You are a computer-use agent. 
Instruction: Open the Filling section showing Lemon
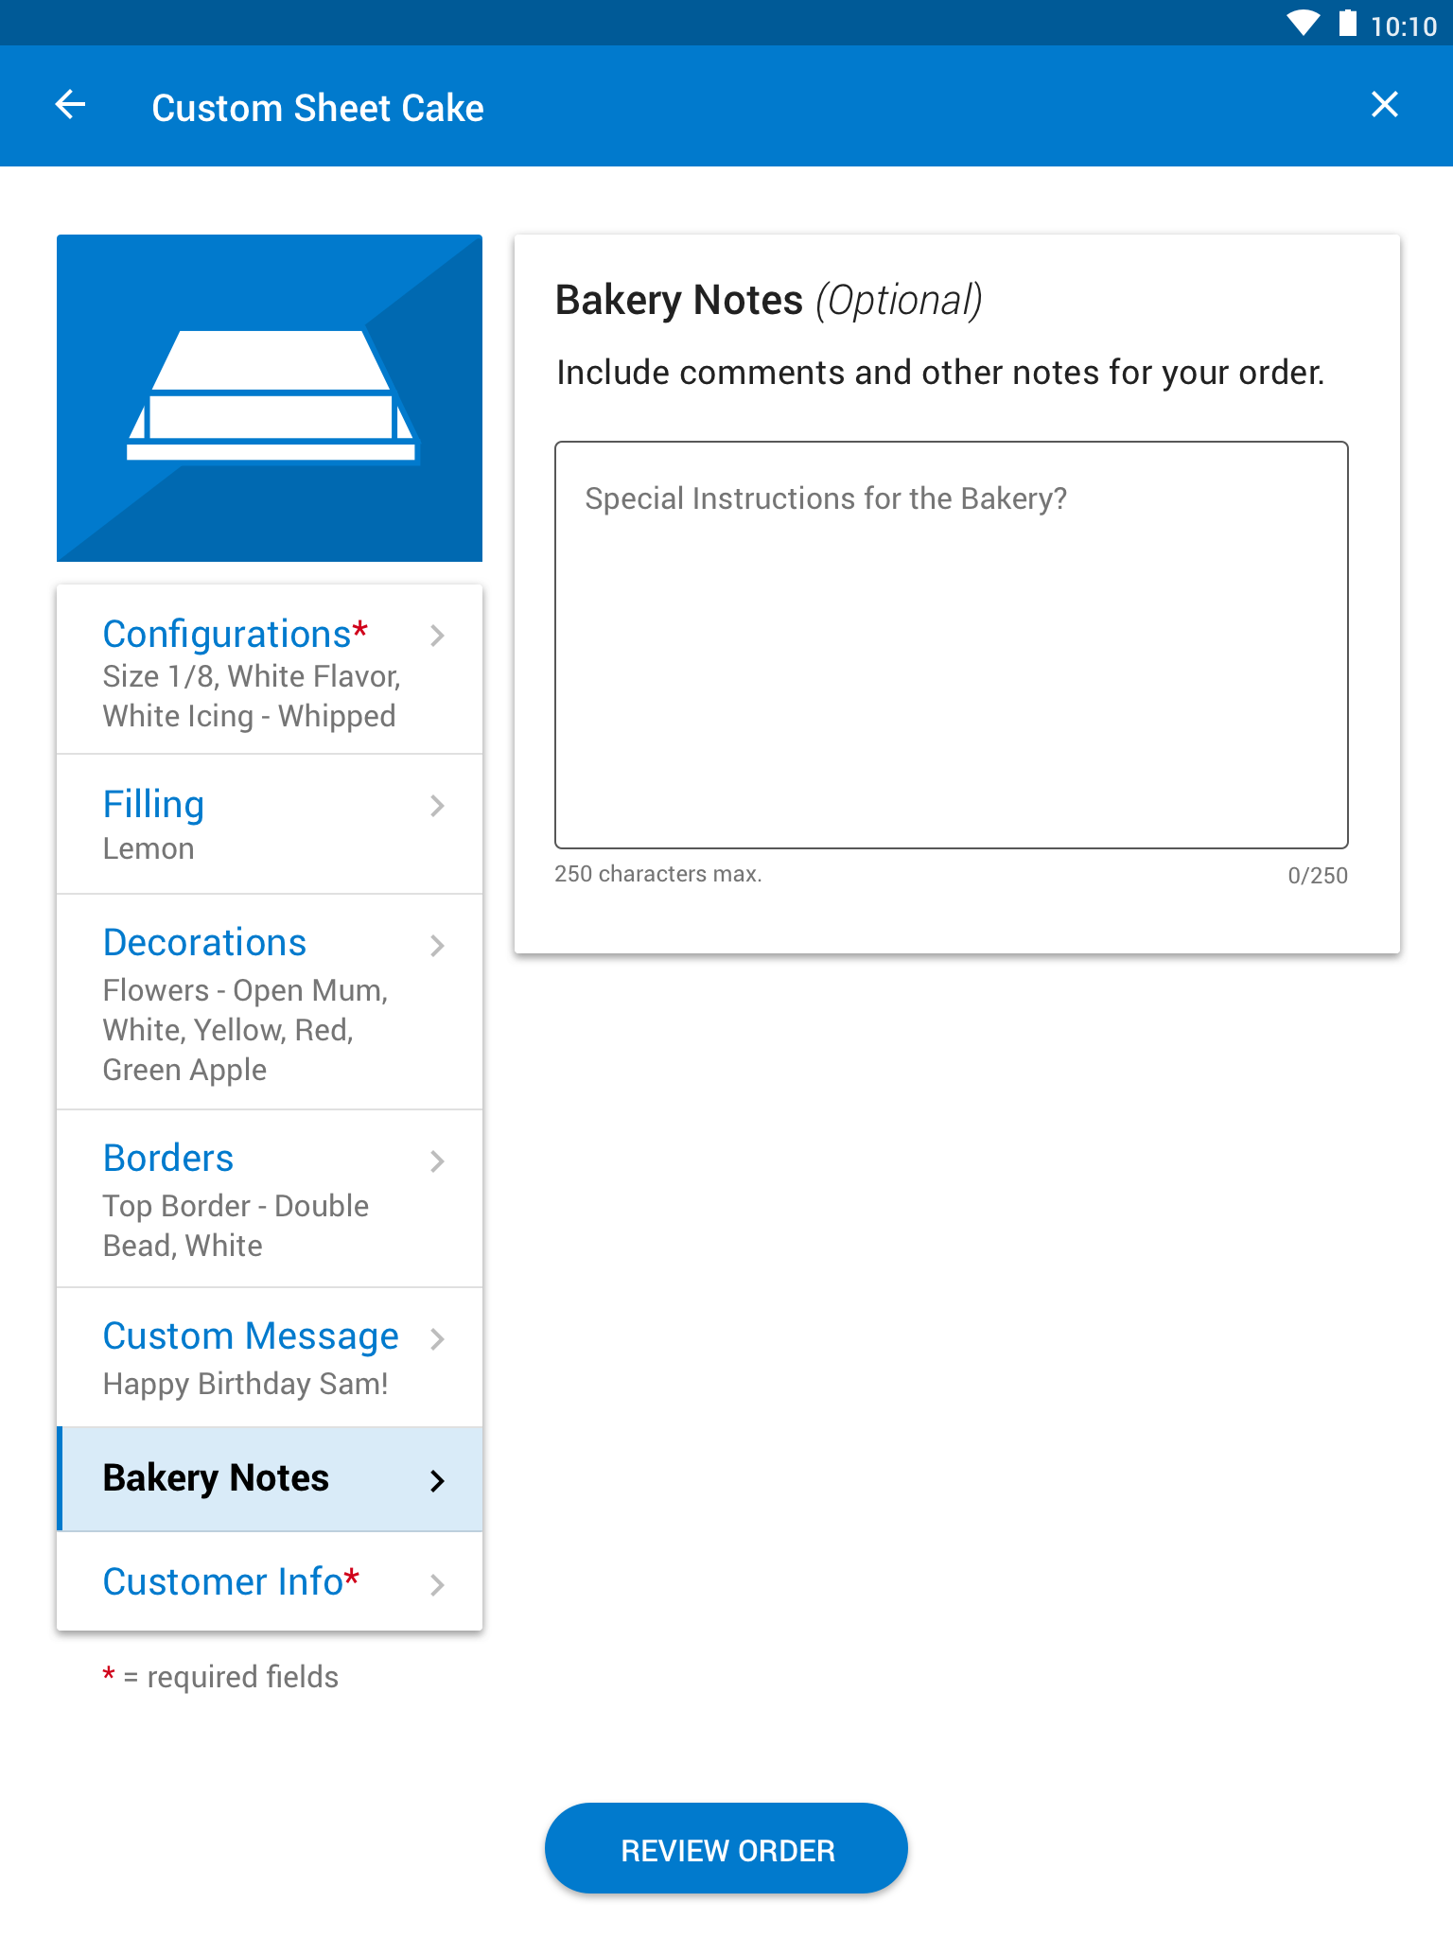pos(270,824)
